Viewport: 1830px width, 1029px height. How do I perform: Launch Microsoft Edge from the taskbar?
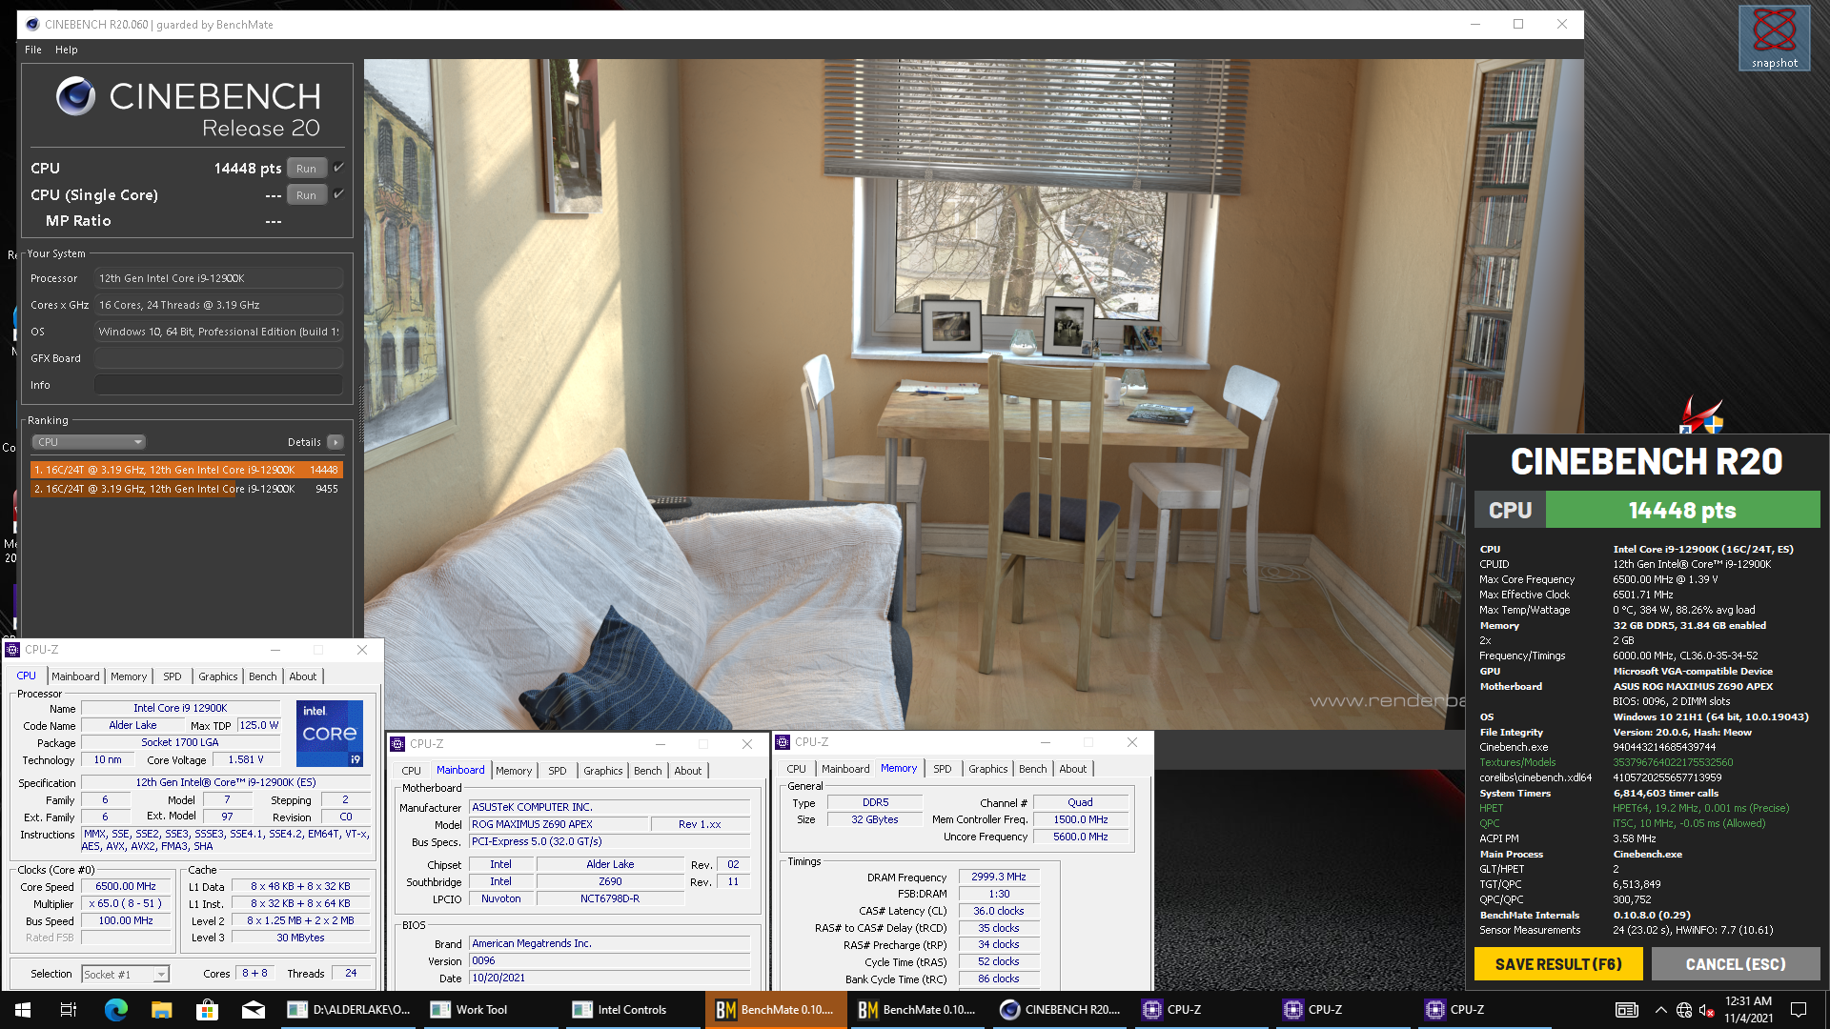115,1010
